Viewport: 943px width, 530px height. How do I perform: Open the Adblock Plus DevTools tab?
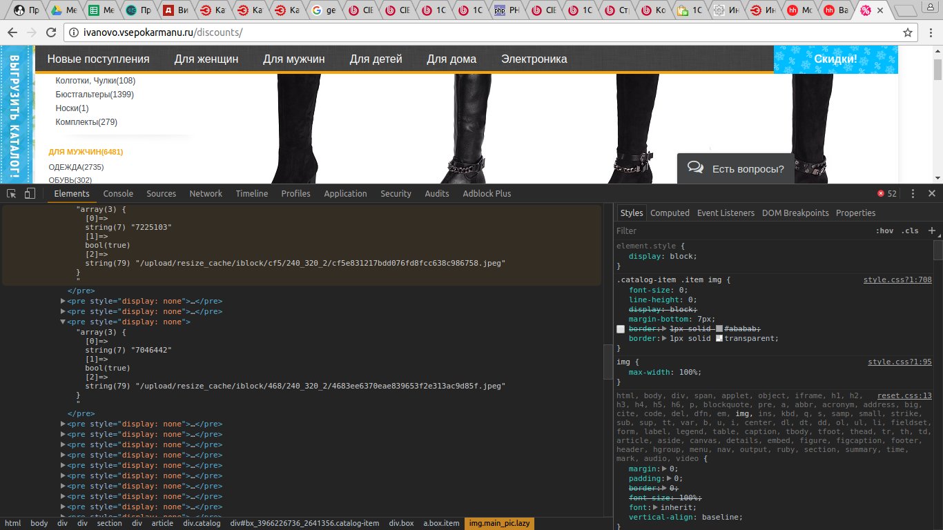pyautogui.click(x=487, y=194)
